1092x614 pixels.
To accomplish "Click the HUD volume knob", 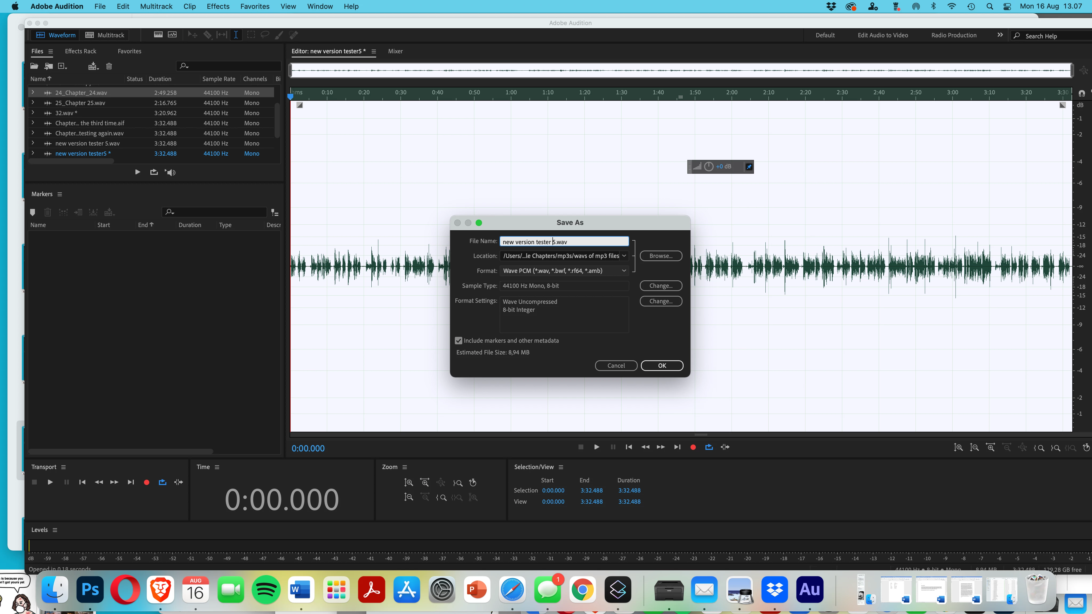I will click(x=709, y=167).
